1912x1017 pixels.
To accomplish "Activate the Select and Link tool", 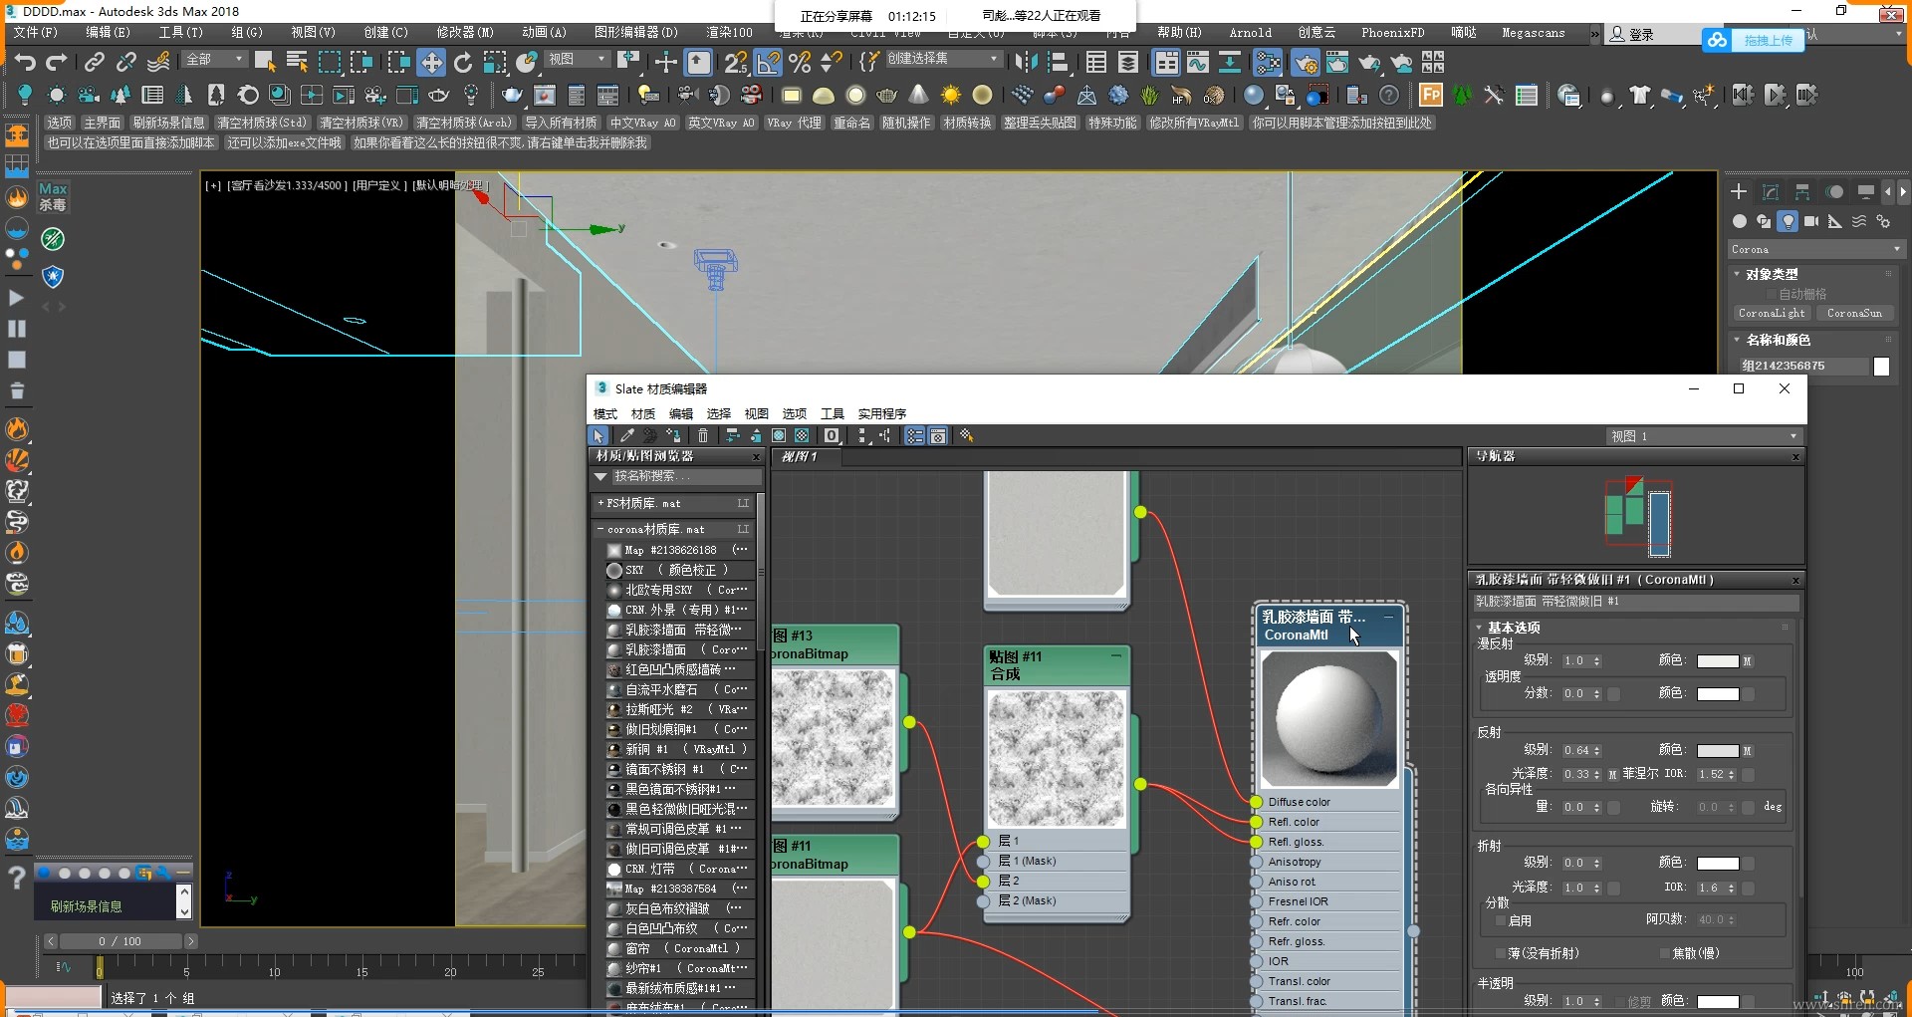I will (x=94, y=63).
